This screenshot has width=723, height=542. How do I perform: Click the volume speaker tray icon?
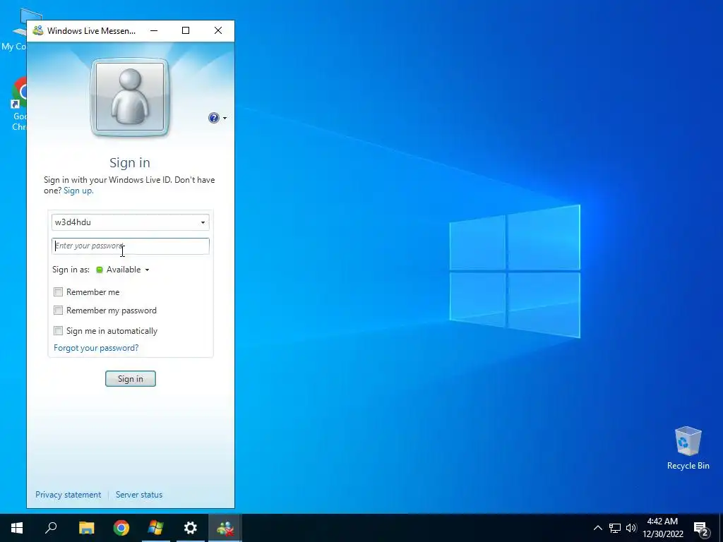click(631, 528)
